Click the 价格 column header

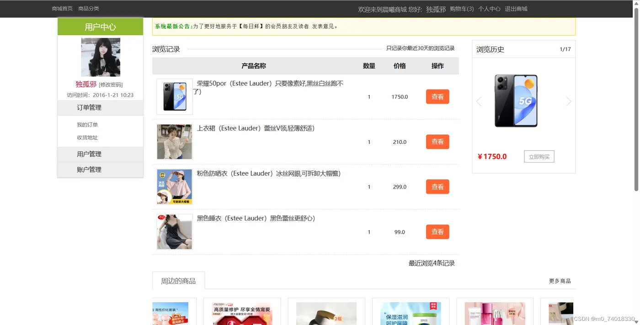point(400,66)
